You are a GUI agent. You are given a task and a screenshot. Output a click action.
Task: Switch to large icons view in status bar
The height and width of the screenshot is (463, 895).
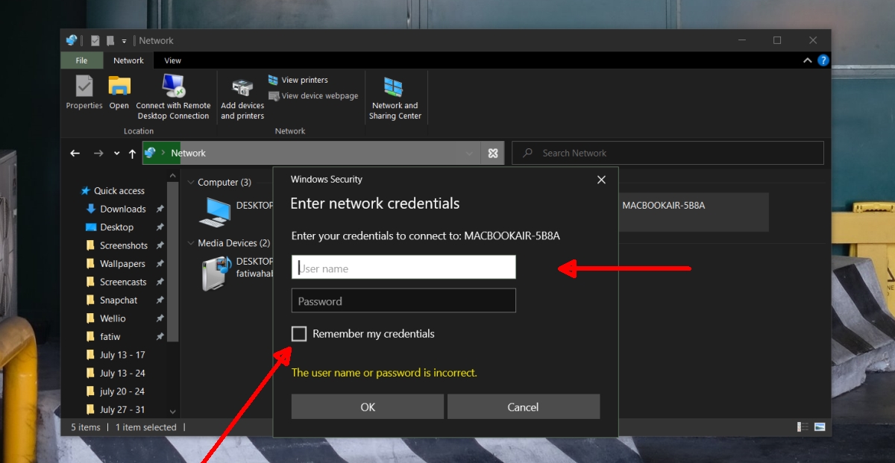(x=820, y=427)
